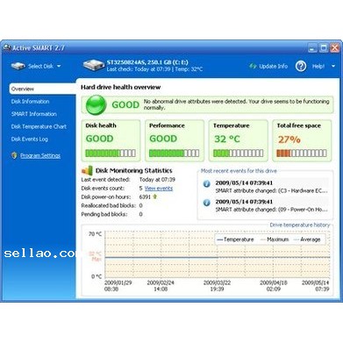
Task: Open the Help dropdown arrow
Action: [x=333, y=66]
